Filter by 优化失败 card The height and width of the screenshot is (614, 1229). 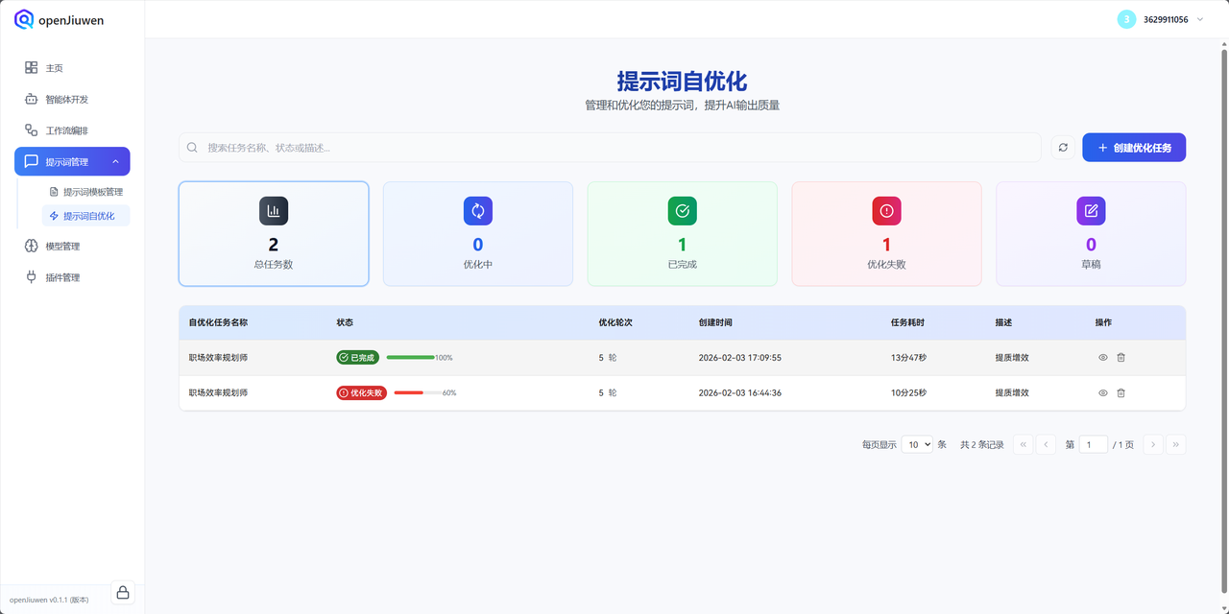click(886, 234)
